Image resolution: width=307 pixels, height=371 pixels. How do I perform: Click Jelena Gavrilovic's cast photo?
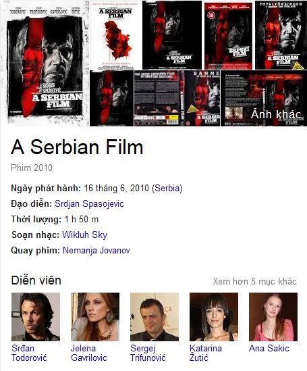pos(95,317)
